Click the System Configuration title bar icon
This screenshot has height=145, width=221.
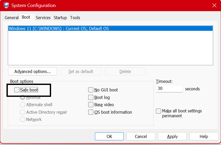coord(6,5)
